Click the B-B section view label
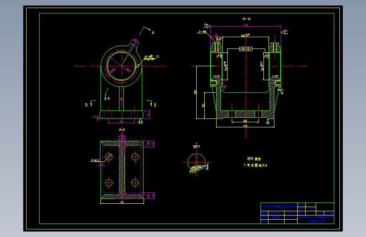 click(x=122, y=130)
